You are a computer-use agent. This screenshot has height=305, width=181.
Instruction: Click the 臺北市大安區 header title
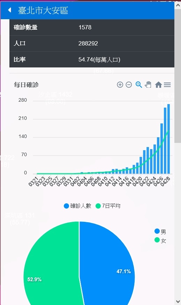pos(43,10)
